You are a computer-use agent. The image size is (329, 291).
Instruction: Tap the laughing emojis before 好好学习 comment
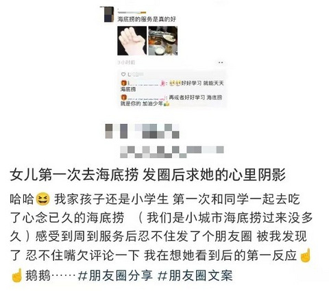(175, 84)
